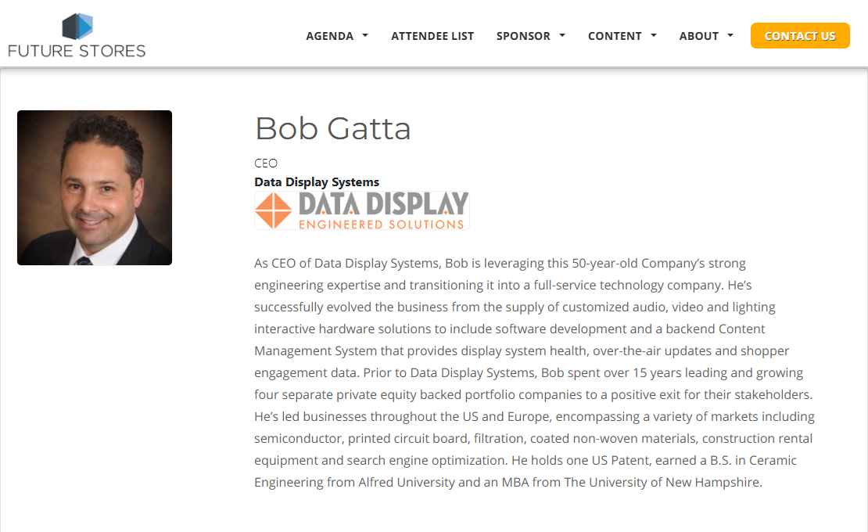This screenshot has width=868, height=532.
Task: Click the biography paragraph starting 'As CEO of Data Display'
Action: [534, 372]
